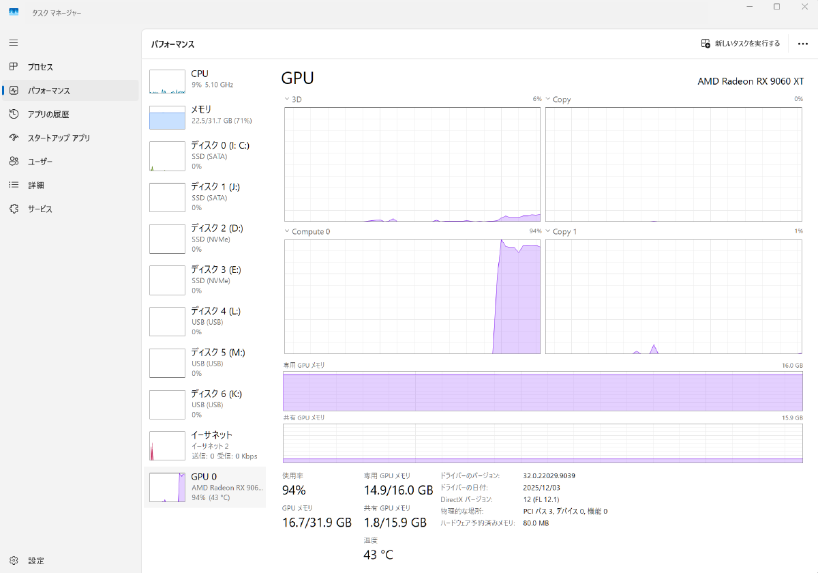Switch to the パフォーマンス tab
This screenshot has width=818, height=573.
coord(15,90)
